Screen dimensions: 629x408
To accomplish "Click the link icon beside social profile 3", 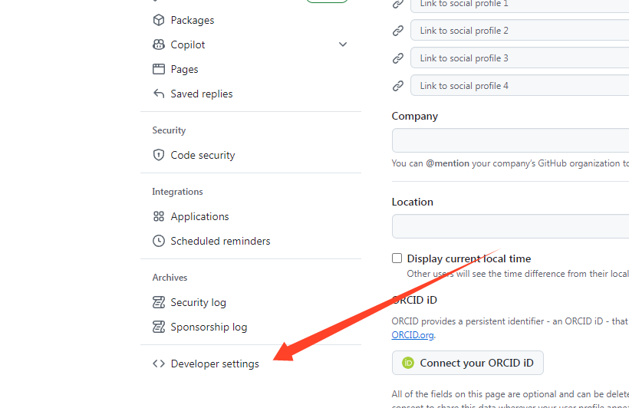I will tap(397, 58).
